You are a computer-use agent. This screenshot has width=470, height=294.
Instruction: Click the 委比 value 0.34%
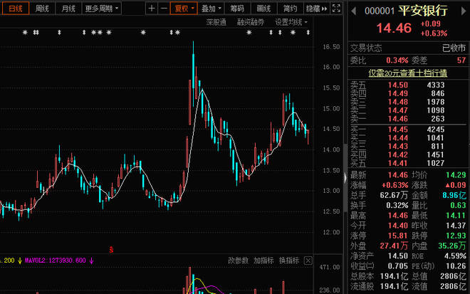click(397, 61)
